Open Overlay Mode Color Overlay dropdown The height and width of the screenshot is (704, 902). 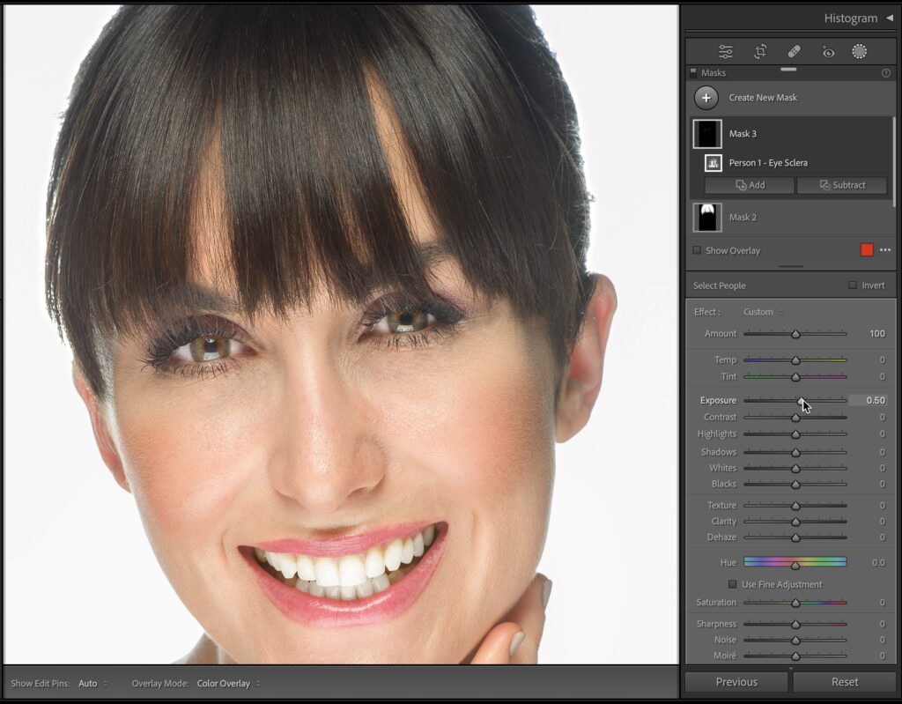tap(227, 683)
